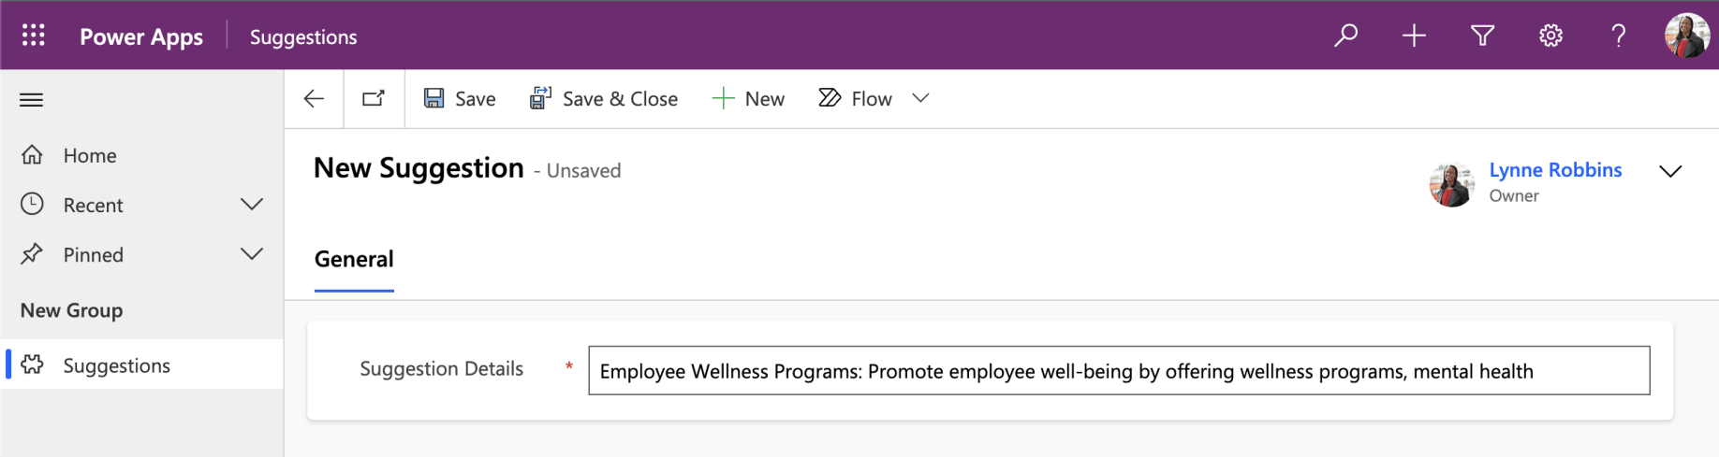Click the user profile avatar
The image size is (1719, 457).
click(x=1686, y=36)
